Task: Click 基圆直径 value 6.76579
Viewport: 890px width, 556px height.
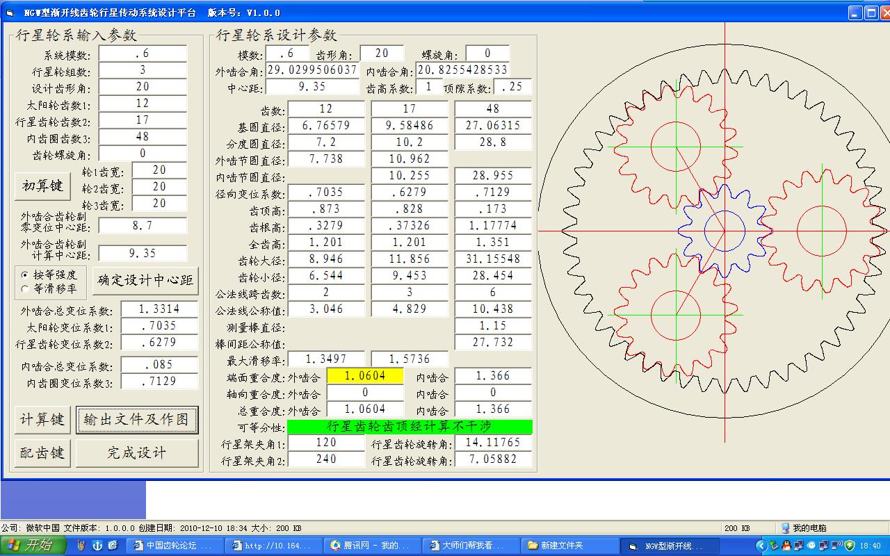Action: pyautogui.click(x=326, y=126)
